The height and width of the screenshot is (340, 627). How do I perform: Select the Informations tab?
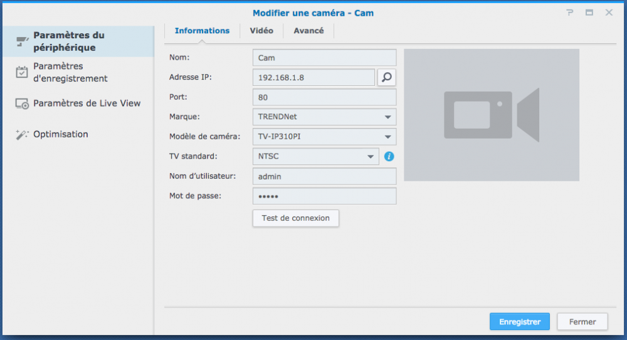pyautogui.click(x=202, y=31)
